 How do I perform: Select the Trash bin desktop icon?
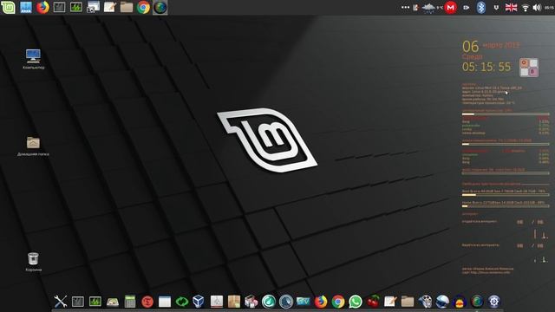tap(33, 262)
